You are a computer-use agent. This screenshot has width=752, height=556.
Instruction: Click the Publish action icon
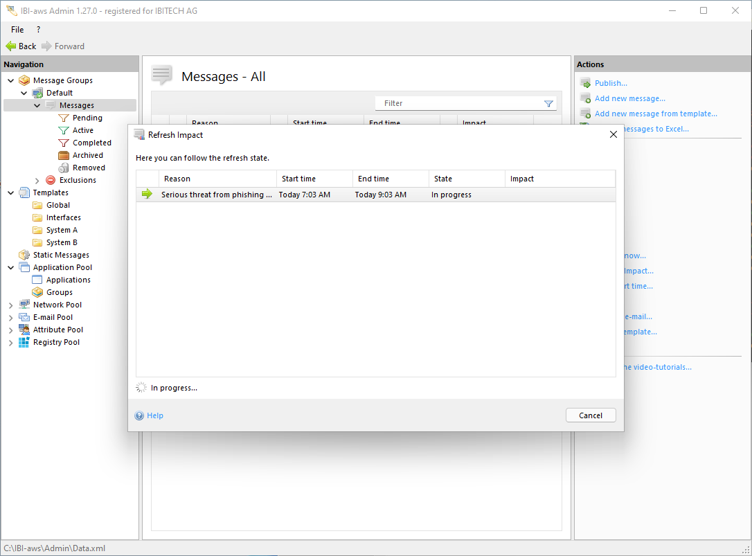point(585,83)
